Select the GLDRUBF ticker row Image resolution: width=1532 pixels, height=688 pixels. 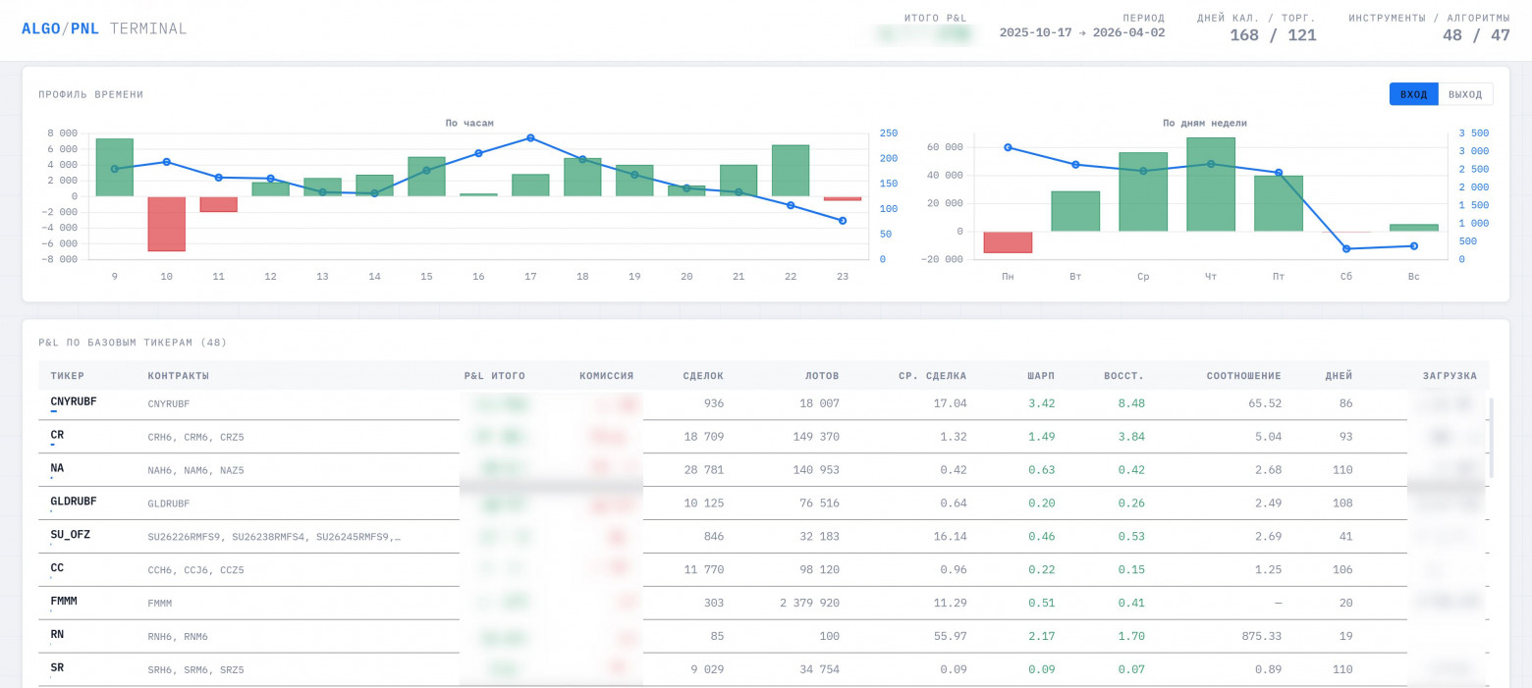coord(763,503)
